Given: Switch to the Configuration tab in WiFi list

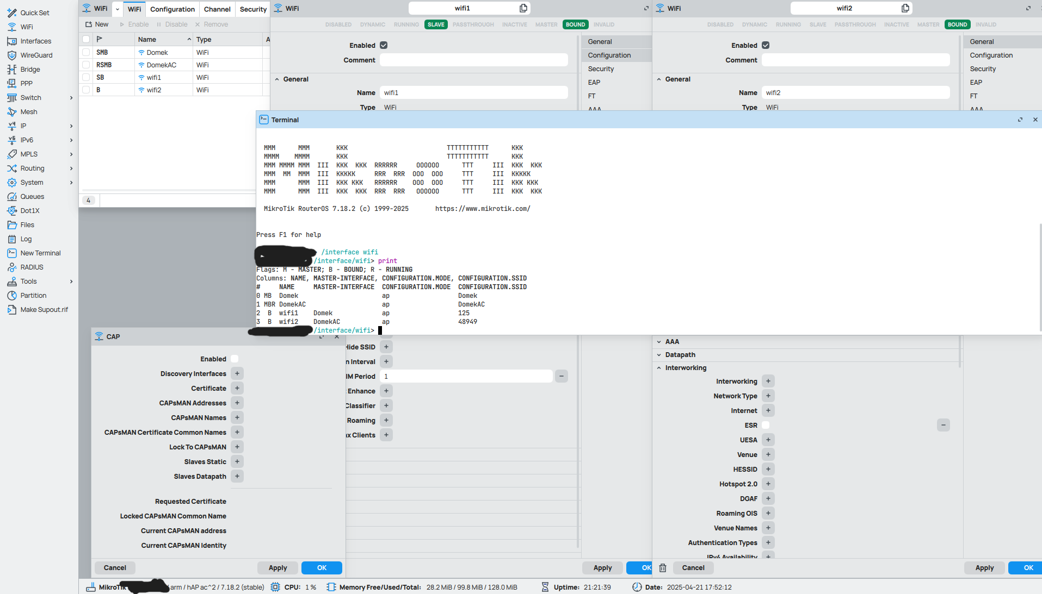Looking at the screenshot, I should point(172,9).
